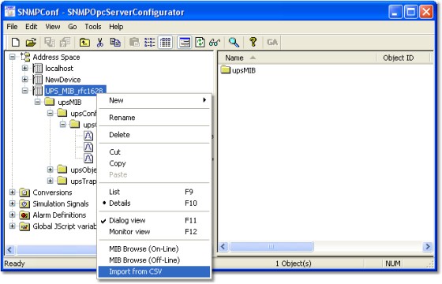The height and width of the screenshot is (284, 442).
Task: Click the grayed save-all disk icon
Action: (65, 43)
